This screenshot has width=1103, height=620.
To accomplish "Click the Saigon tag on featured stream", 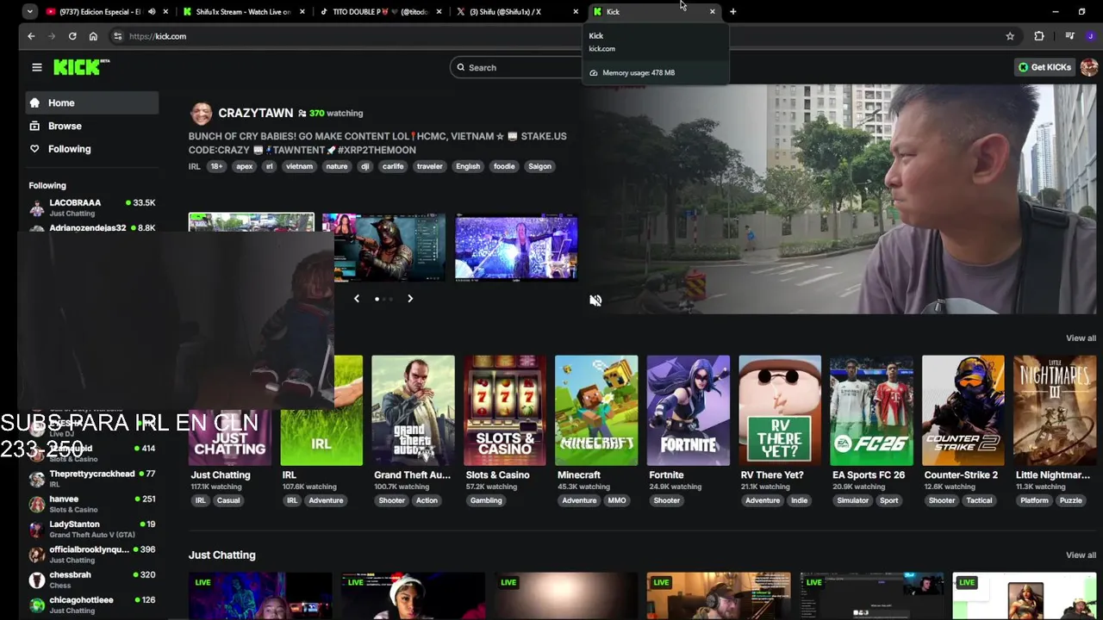I will tap(539, 166).
